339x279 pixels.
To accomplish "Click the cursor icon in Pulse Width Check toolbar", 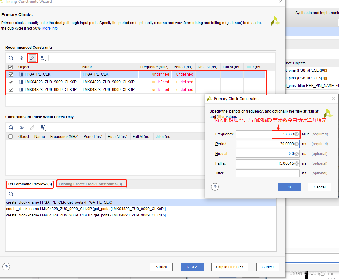I will (21, 127).
